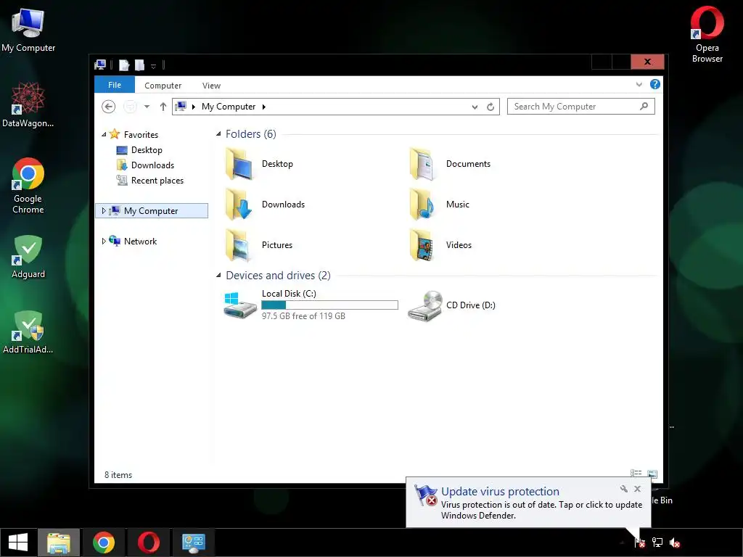Dismiss the Update virus protection notification
743x557 pixels.
click(637, 489)
